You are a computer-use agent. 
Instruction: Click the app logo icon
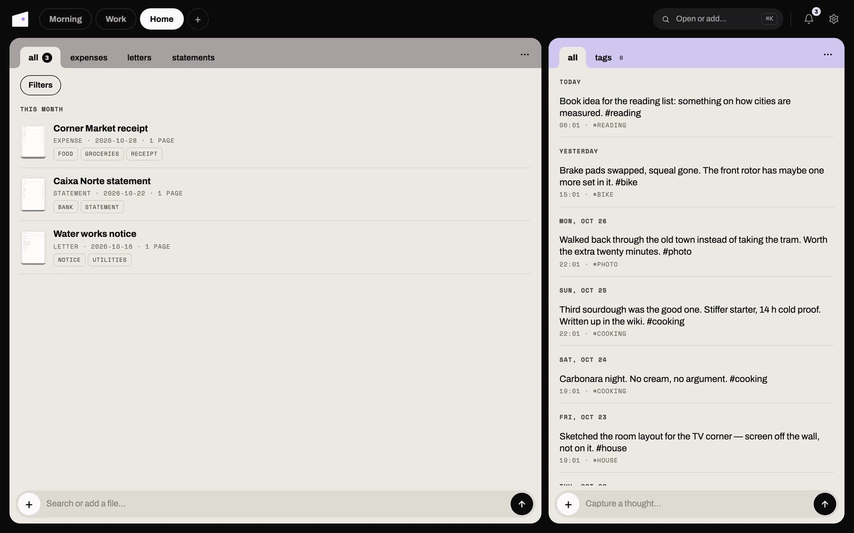[x=20, y=19]
